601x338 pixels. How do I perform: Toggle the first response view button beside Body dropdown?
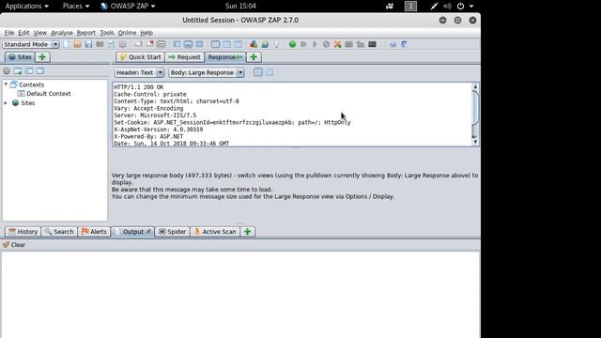pyautogui.click(x=258, y=72)
